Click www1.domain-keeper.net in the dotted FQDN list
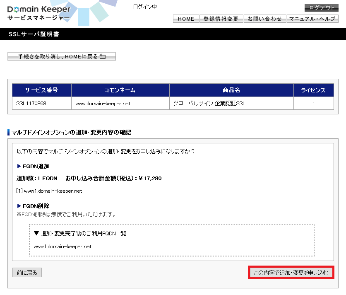The image size is (346, 295). [62, 247]
